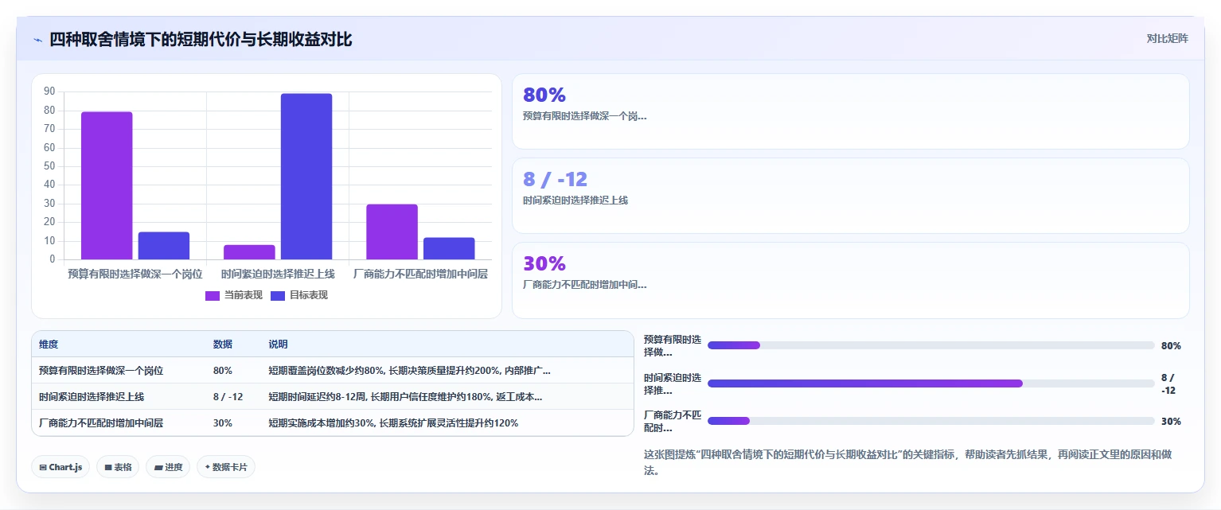Click the 80% value in the table
The height and width of the screenshot is (510, 1221).
[x=223, y=371]
